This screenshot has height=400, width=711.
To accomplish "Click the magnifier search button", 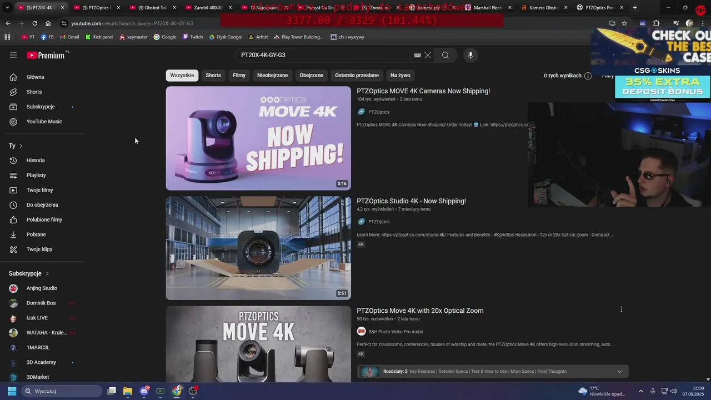I will coord(445,55).
